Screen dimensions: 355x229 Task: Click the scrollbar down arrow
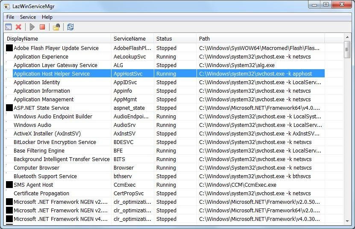[x=347, y=221]
